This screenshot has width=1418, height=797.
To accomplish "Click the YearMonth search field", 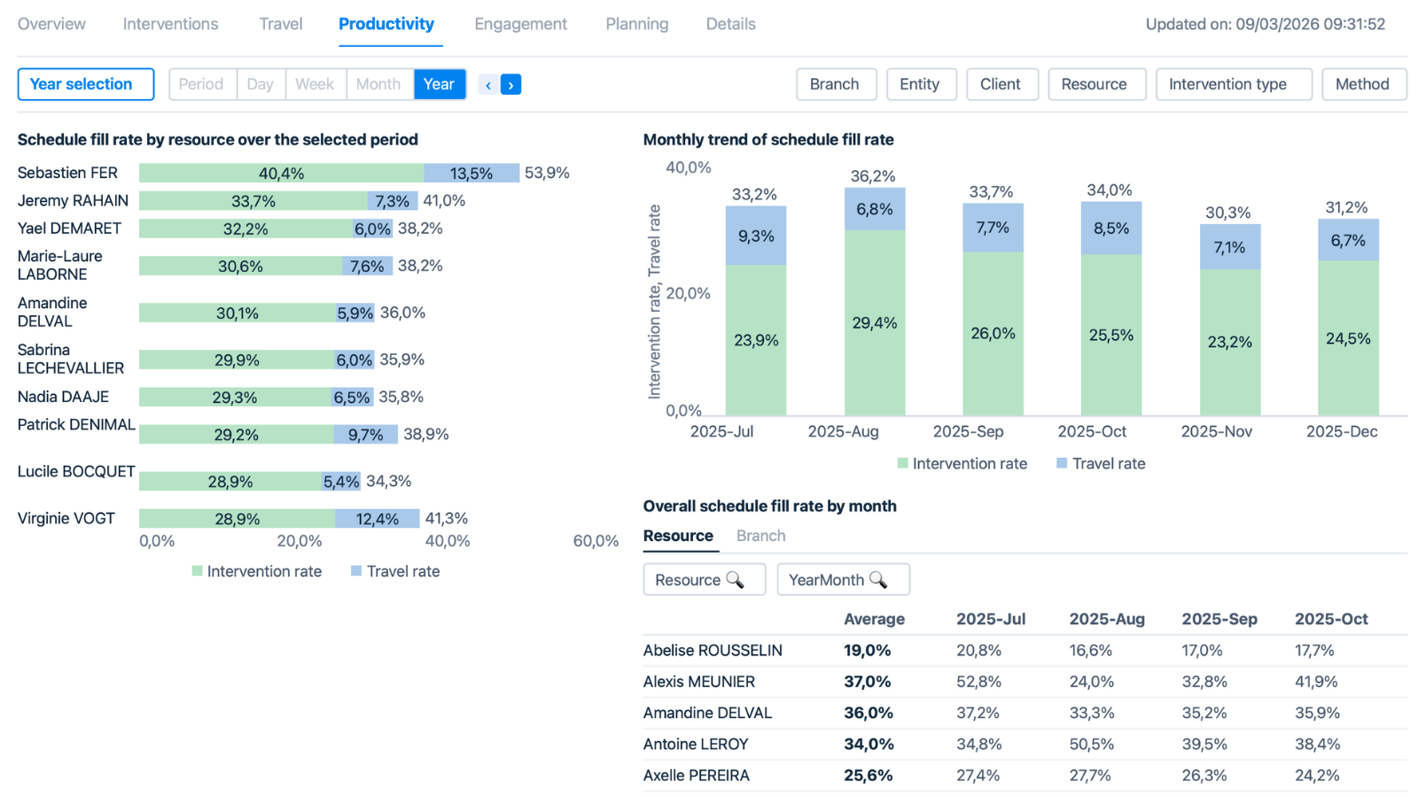I will pyautogui.click(x=843, y=579).
